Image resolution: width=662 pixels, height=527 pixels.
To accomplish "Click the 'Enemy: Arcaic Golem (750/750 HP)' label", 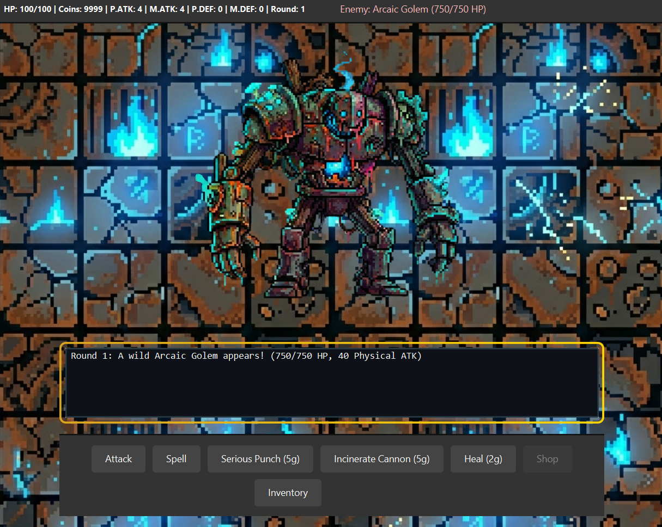I will pos(413,9).
